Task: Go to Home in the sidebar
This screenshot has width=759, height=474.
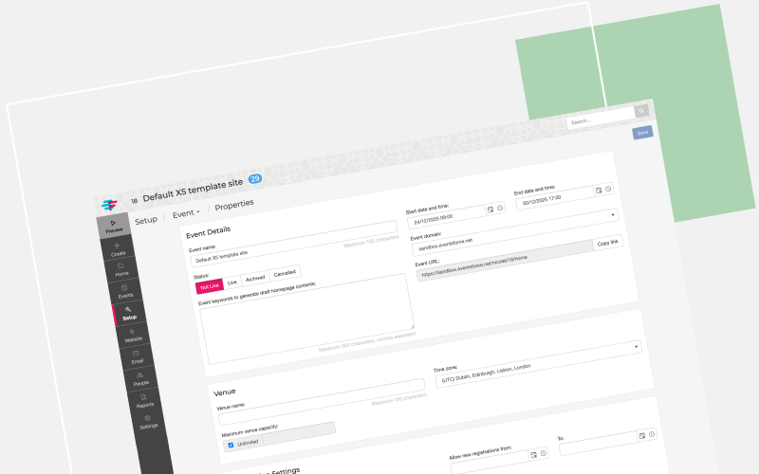Action: 121,270
